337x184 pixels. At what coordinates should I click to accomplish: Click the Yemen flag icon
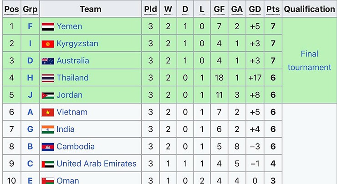click(48, 27)
